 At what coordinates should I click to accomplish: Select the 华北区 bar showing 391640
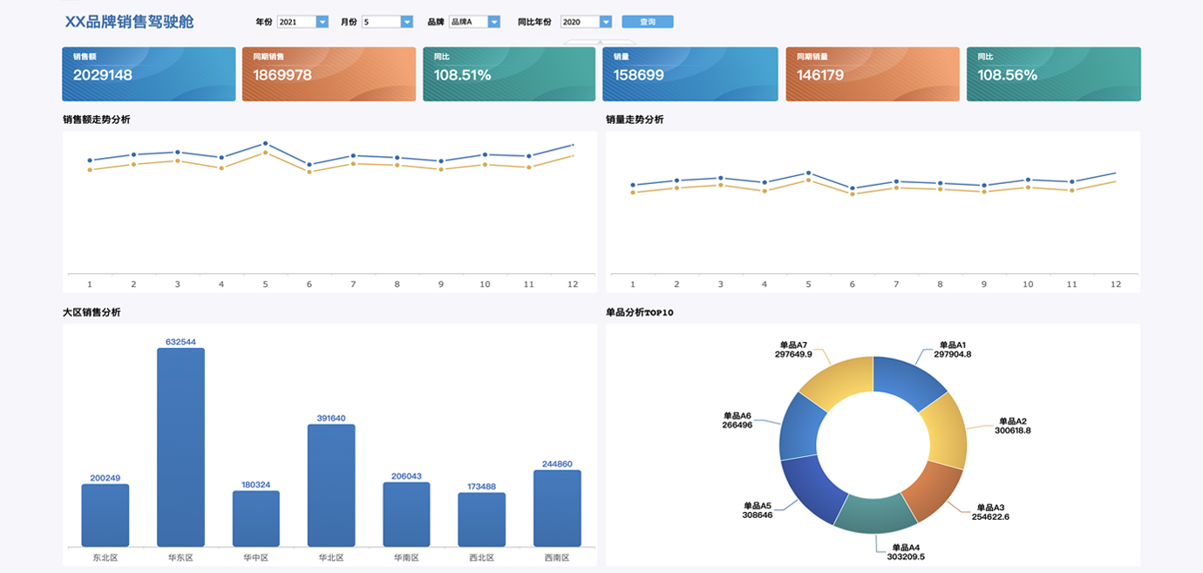[x=331, y=485]
